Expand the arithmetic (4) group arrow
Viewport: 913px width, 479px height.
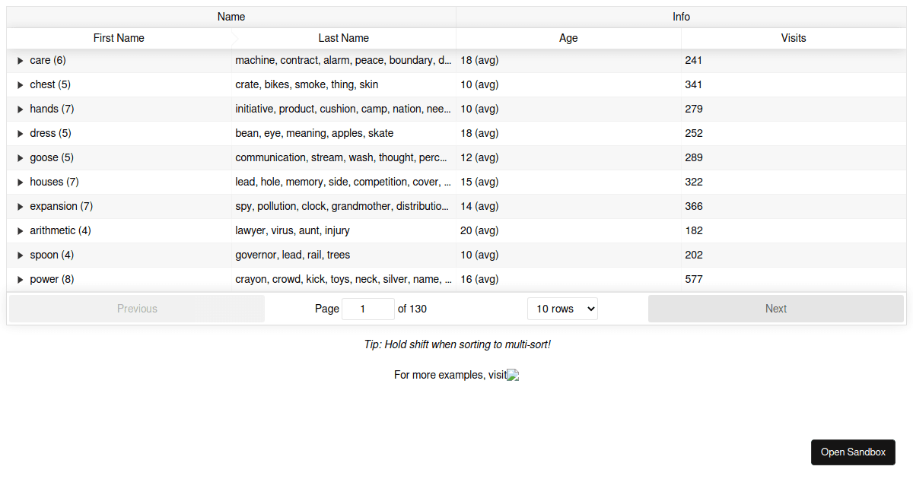click(21, 230)
